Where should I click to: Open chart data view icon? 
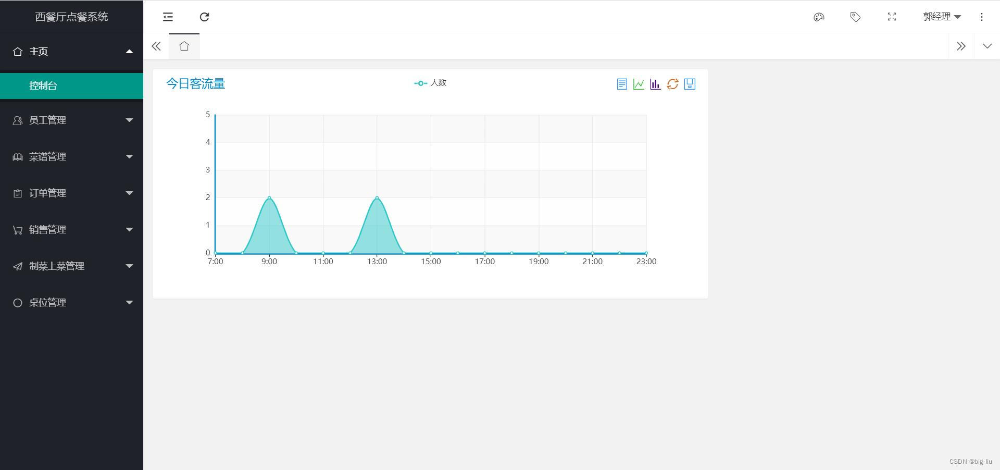tap(622, 84)
